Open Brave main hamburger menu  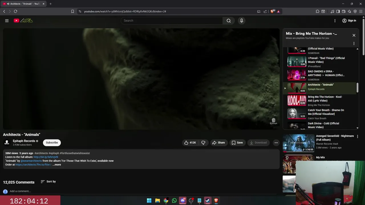(361, 11)
